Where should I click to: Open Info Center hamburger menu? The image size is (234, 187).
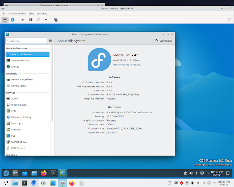pyautogui.click(x=50, y=41)
